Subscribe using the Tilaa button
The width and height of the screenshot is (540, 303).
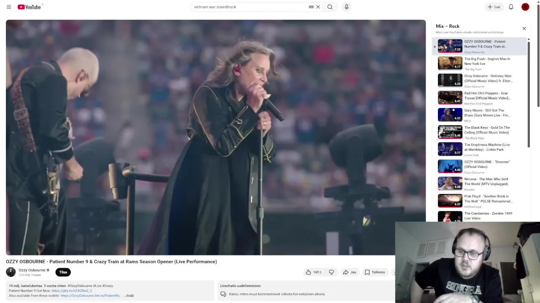click(63, 272)
